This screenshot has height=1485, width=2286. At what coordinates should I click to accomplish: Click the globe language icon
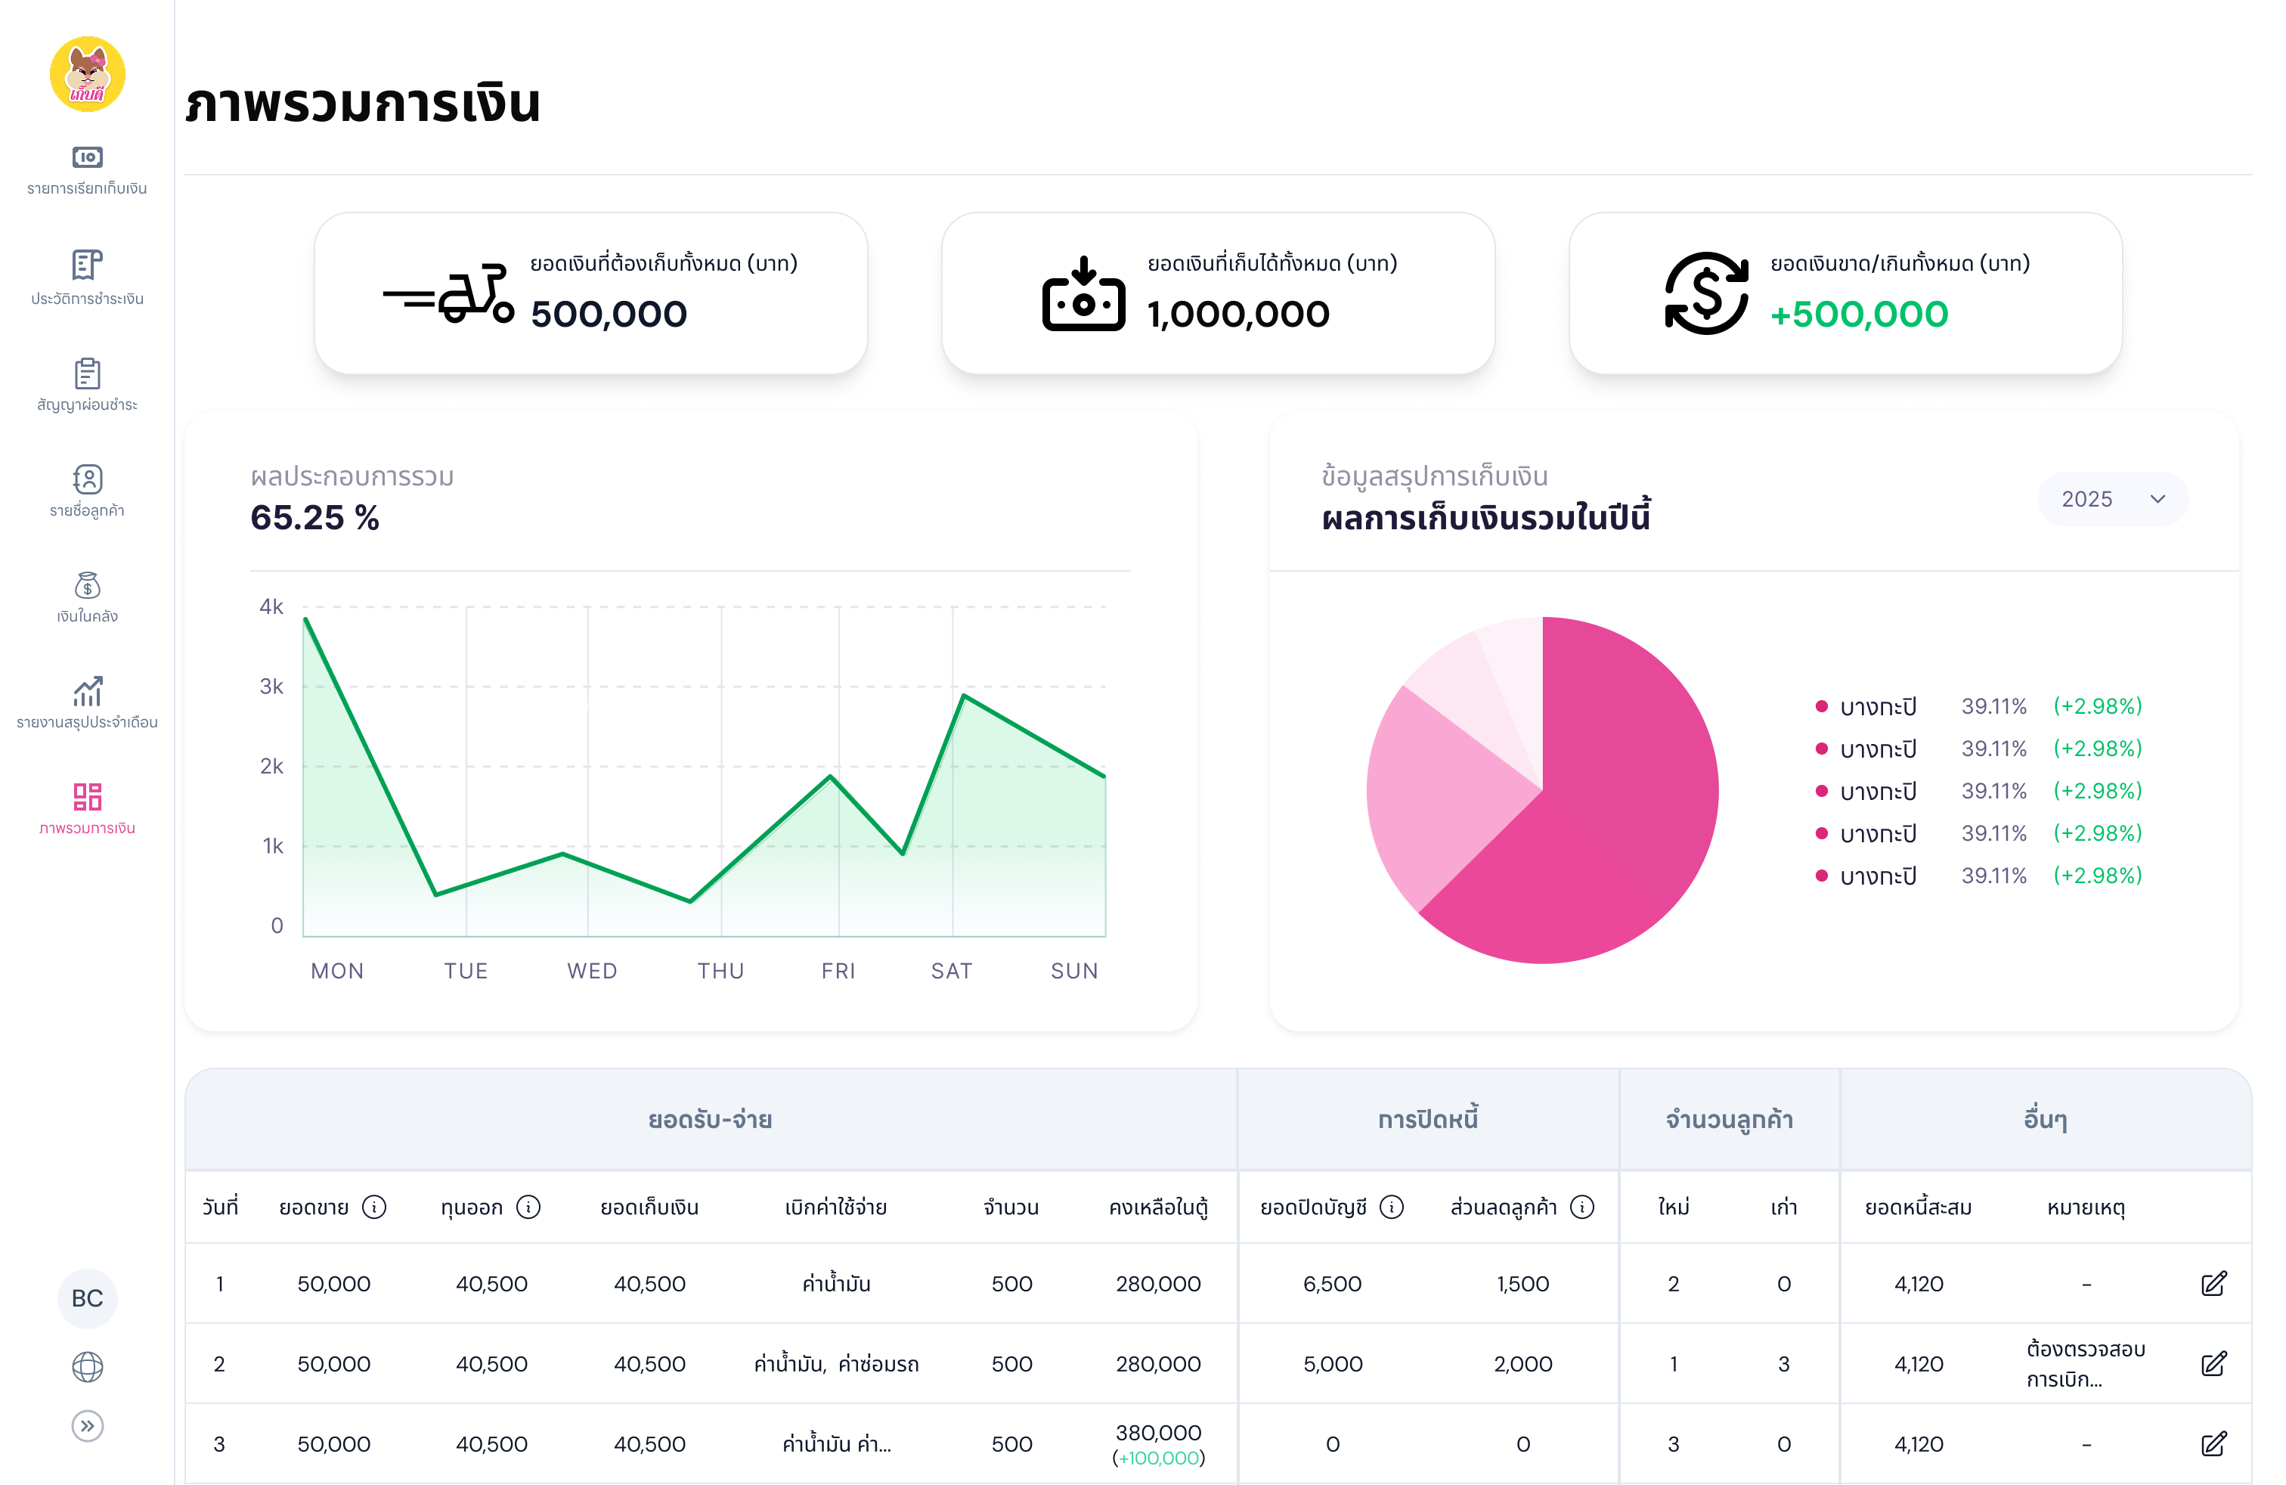[x=88, y=1365]
